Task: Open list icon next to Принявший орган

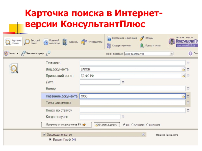Action: [x=188, y=76]
